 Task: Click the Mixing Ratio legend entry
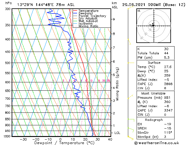click(x=88, y=26)
